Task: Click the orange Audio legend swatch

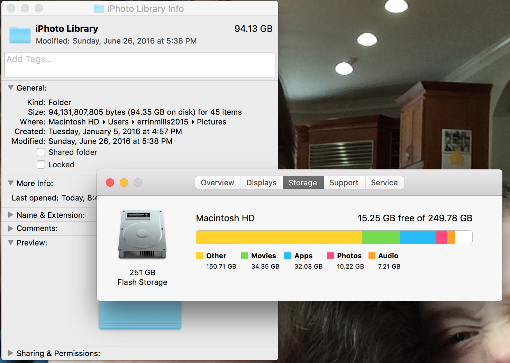Action: pyautogui.click(x=372, y=256)
